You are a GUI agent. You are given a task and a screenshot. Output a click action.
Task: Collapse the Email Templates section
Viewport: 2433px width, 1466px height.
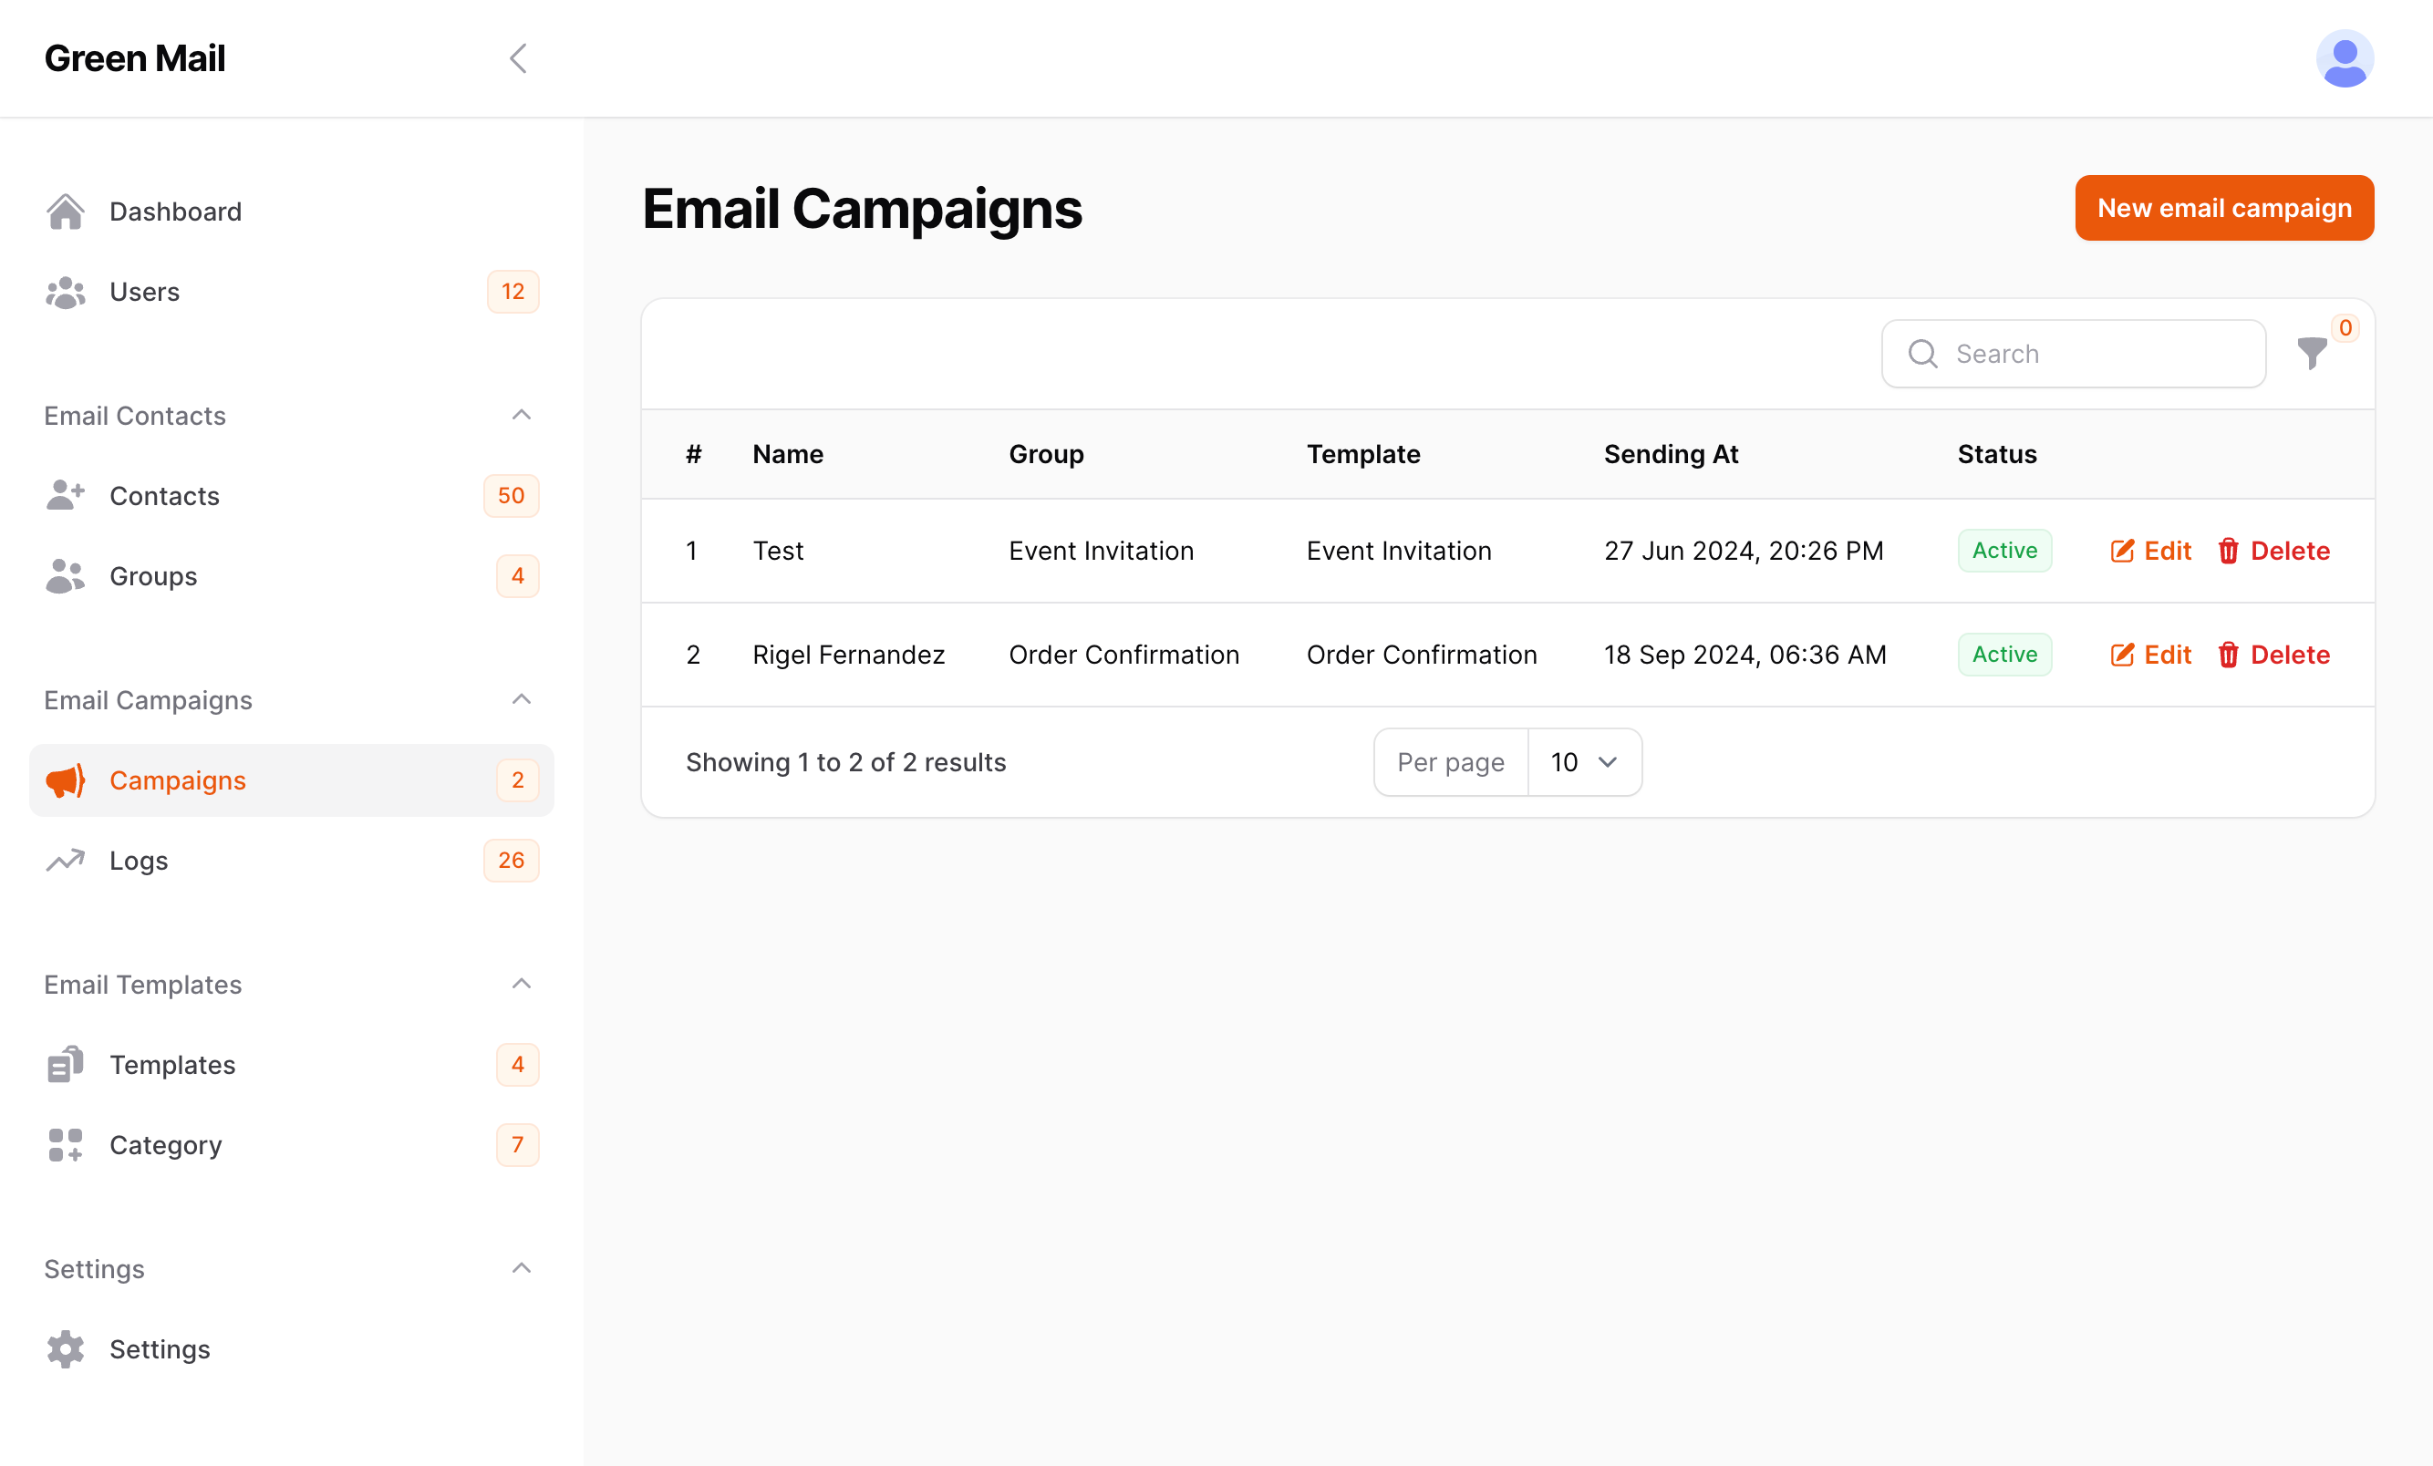coord(521,983)
